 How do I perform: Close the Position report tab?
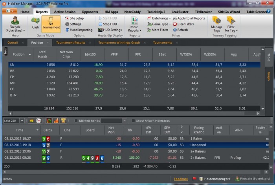click(x=48, y=43)
